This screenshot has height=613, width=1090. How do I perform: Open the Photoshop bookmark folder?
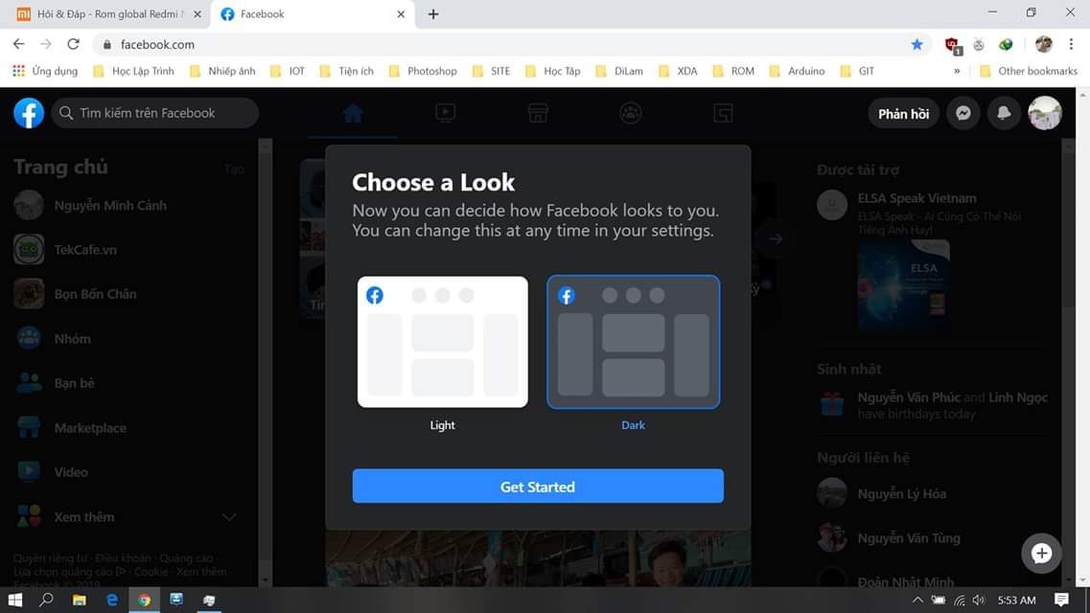click(x=423, y=71)
